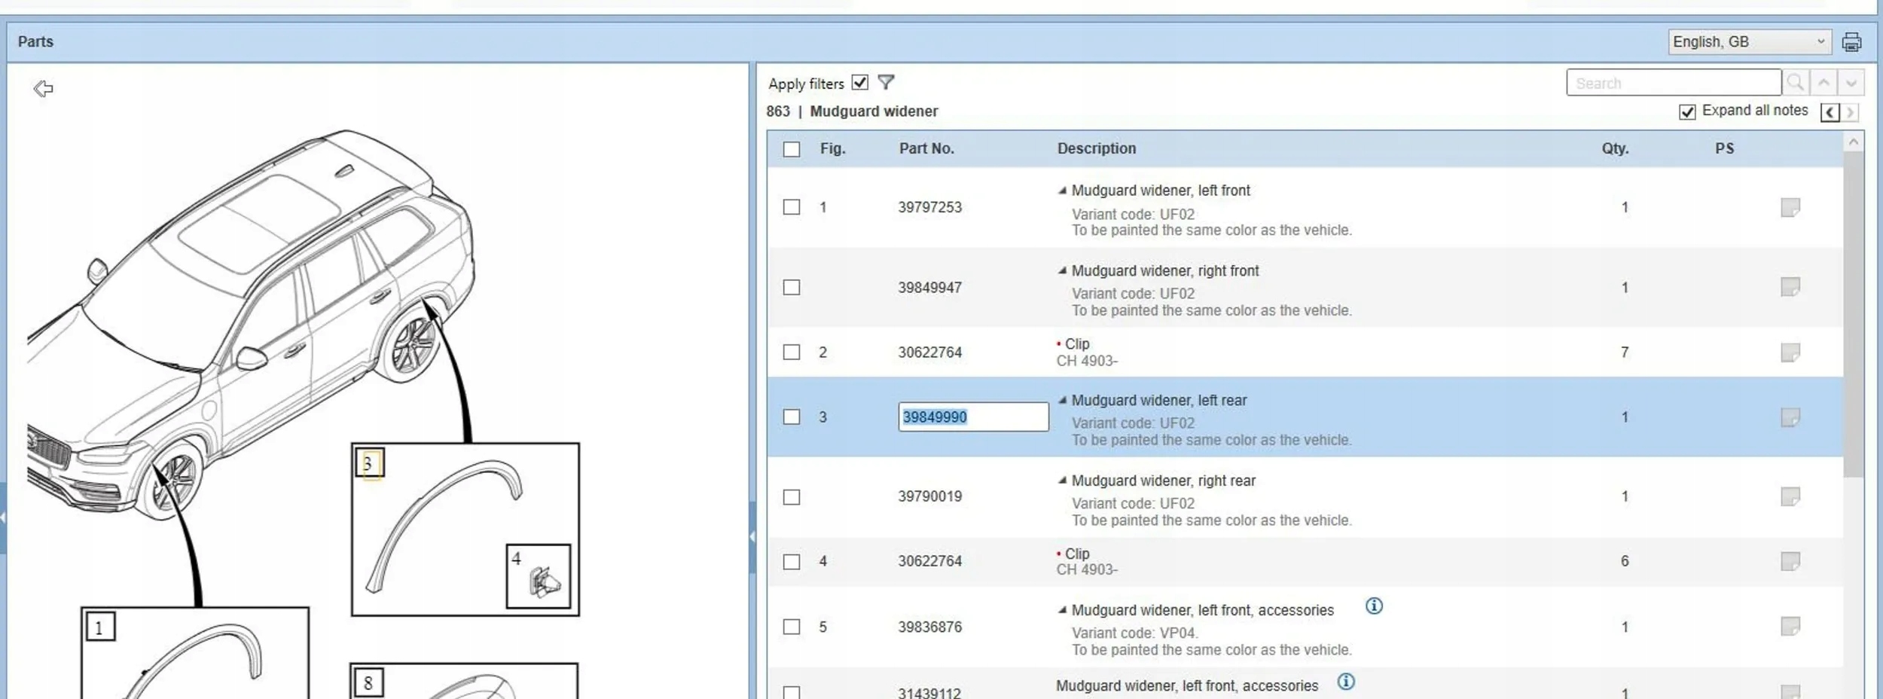The height and width of the screenshot is (699, 1883).
Task: Open note icon for Clip quantity 7
Action: 1790,353
